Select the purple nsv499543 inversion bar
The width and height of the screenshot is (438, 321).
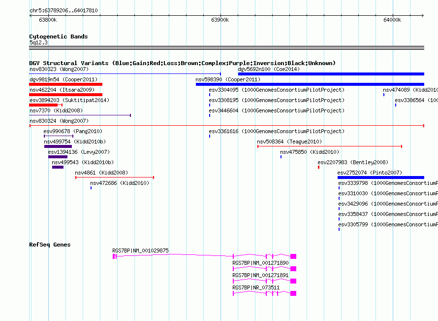(58, 167)
